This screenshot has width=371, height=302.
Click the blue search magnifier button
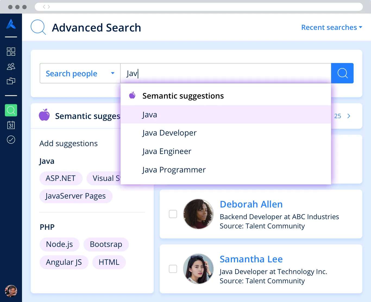click(x=342, y=73)
